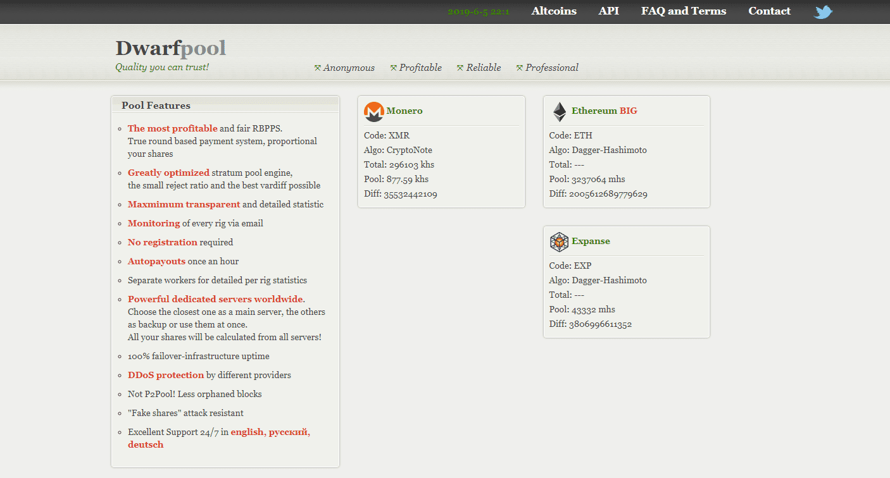The image size is (890, 478).
Task: Go to FAQ and Terms
Action: point(684,11)
